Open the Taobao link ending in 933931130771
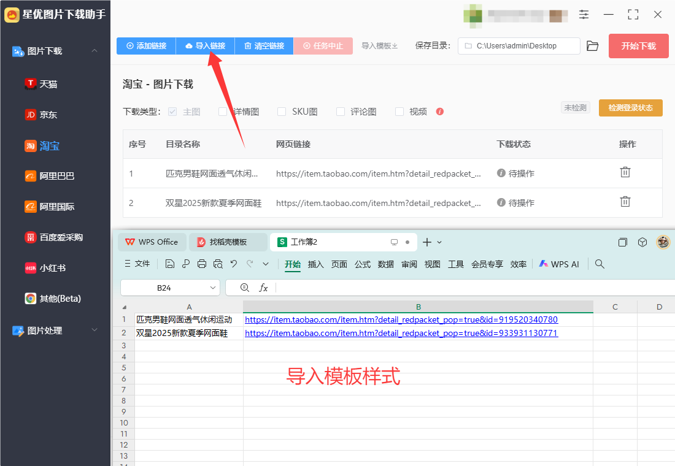The width and height of the screenshot is (675, 466). pos(401,333)
